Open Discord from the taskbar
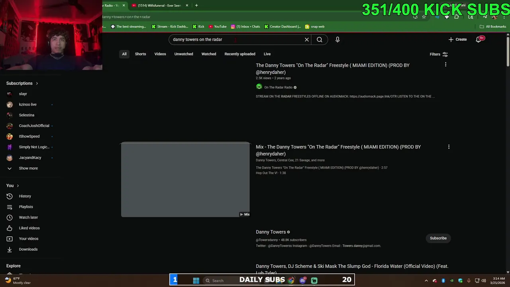The image size is (510, 287). pos(303,281)
